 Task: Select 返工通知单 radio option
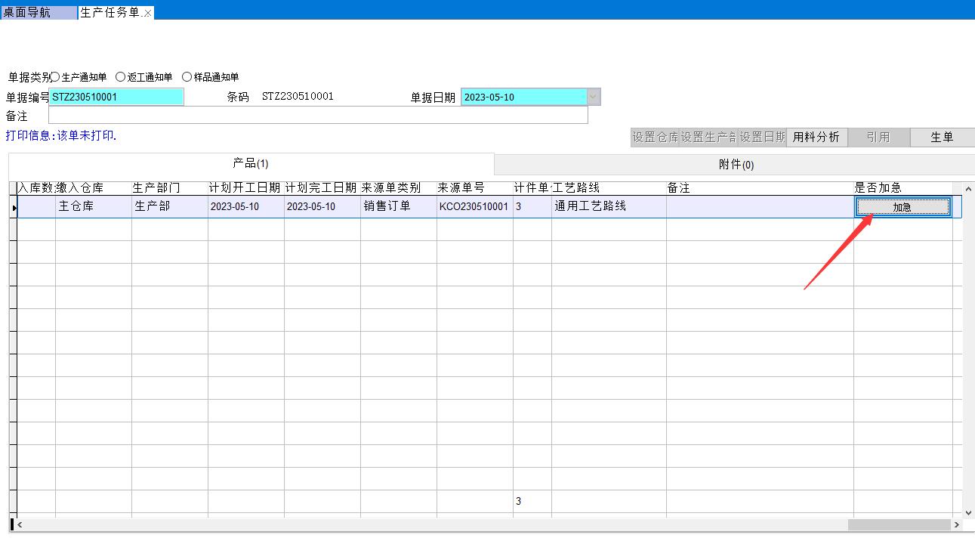(121, 77)
